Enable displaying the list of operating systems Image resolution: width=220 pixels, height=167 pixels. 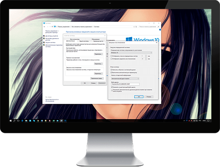(111, 56)
